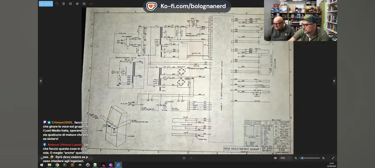Enter fullscreen with the expand arrows icon
The image size is (375, 168).
(x=333, y=158)
